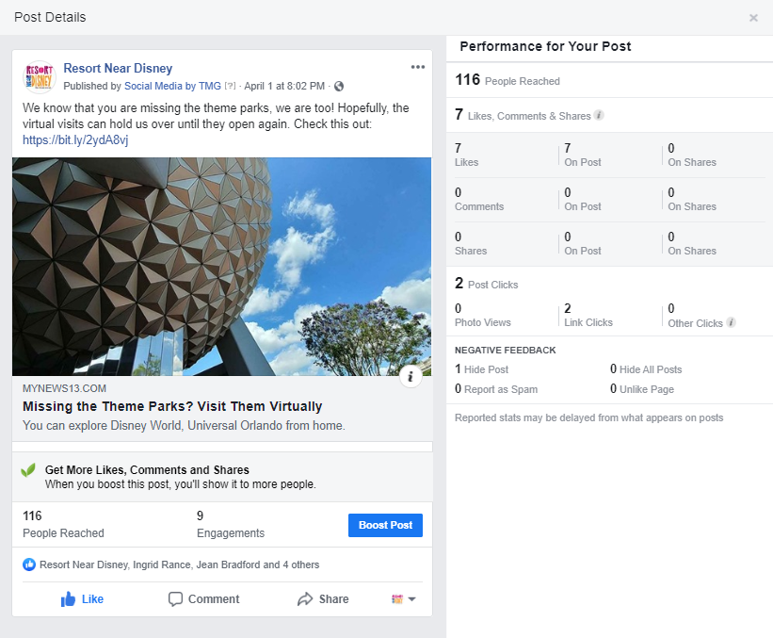Click the 0 Unlike Page stat
This screenshot has height=638, width=773.
[x=642, y=389]
